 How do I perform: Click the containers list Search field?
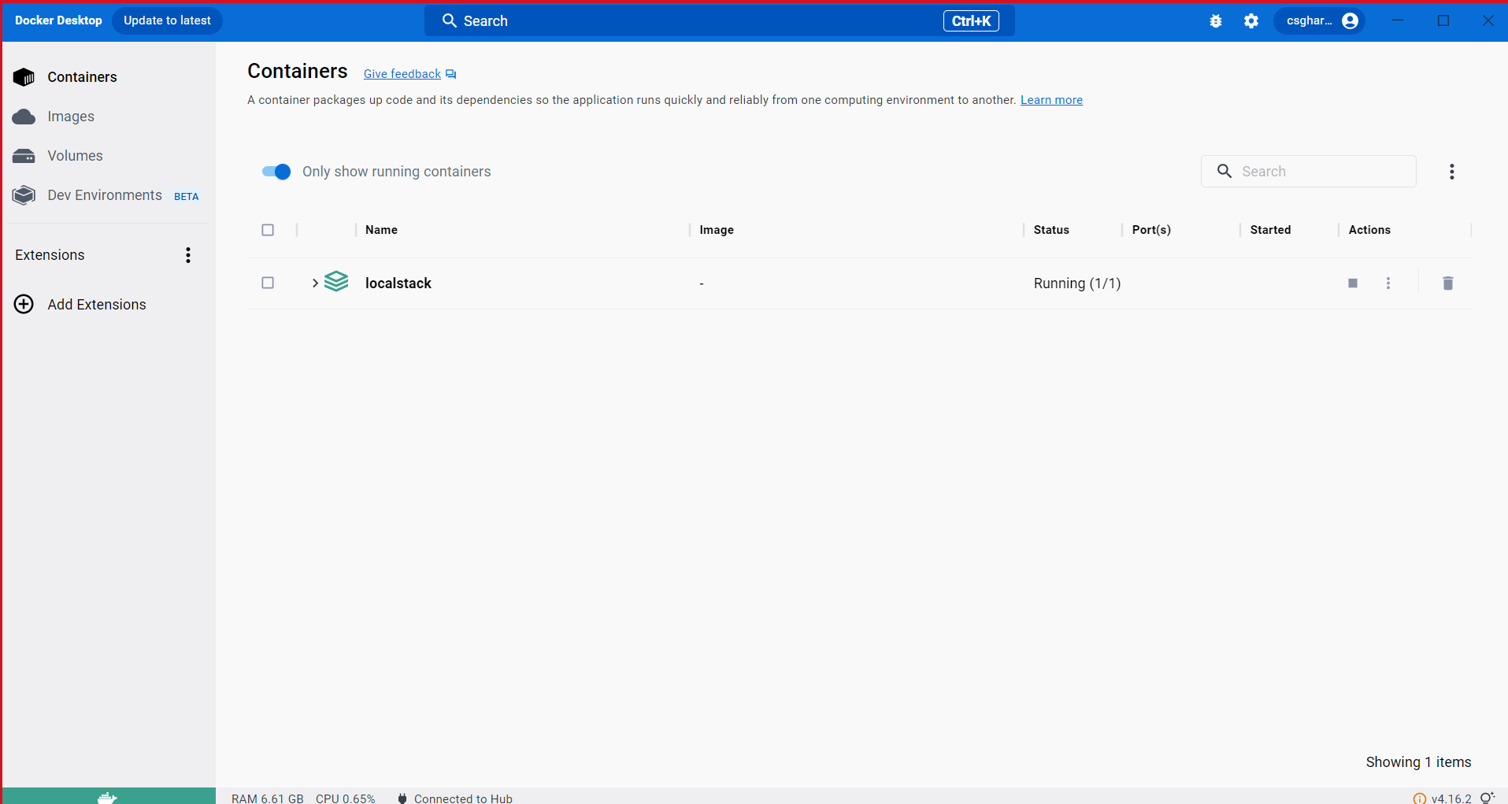point(1308,171)
